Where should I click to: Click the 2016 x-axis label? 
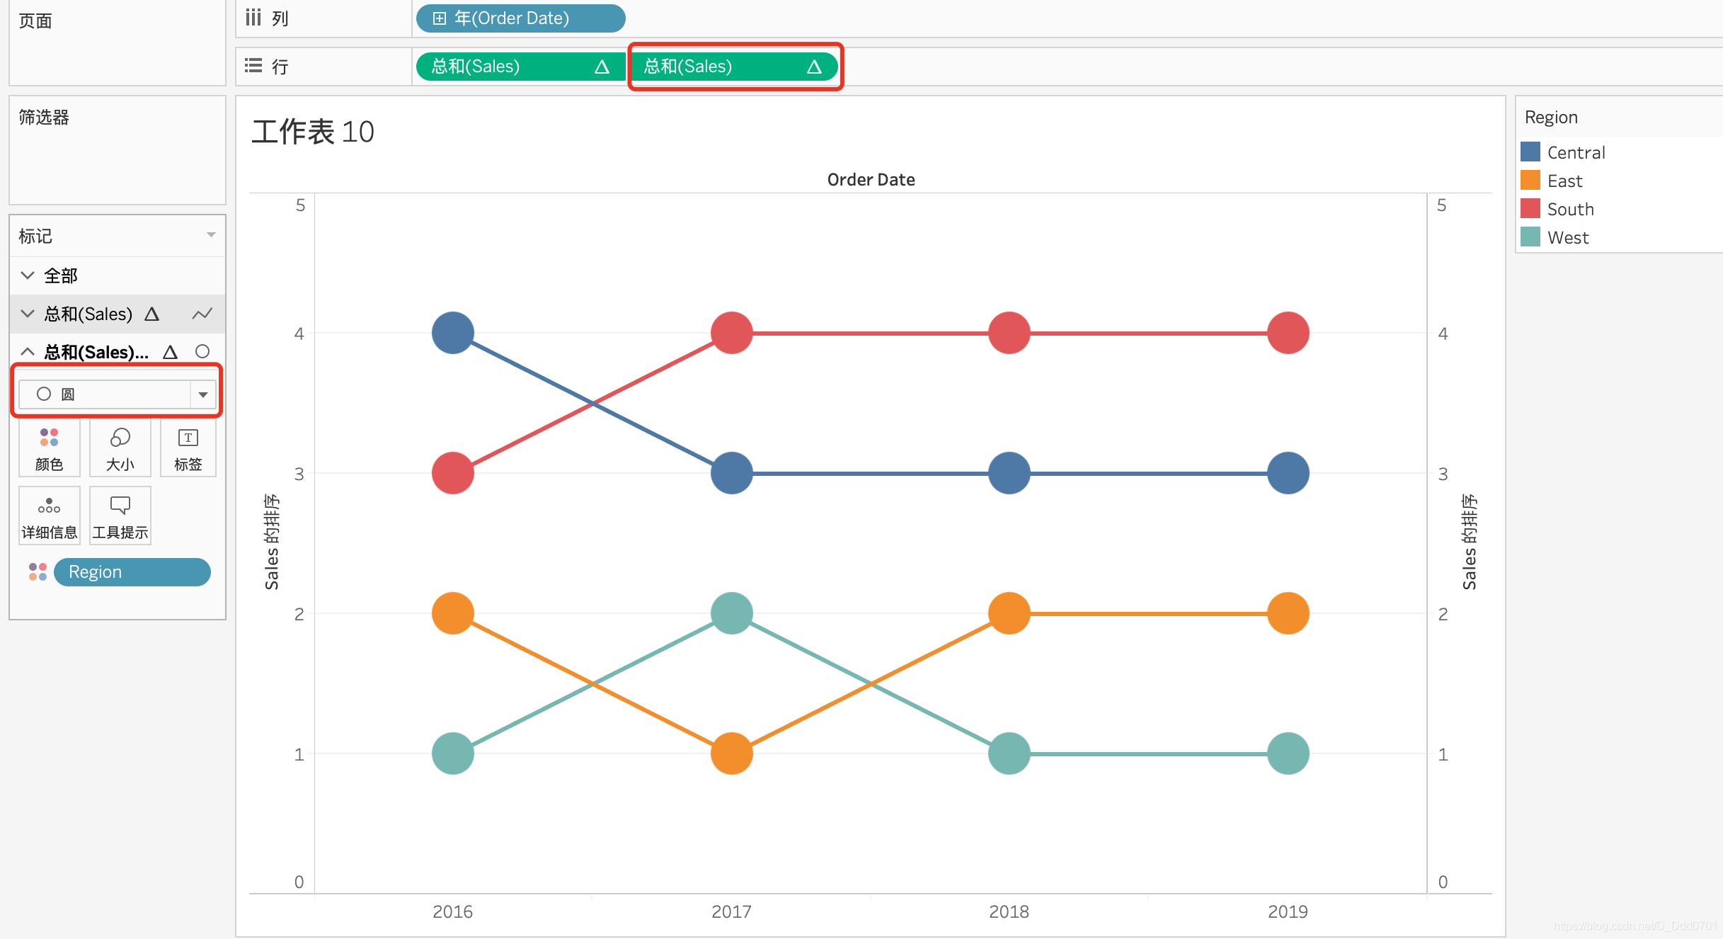pos(452,912)
